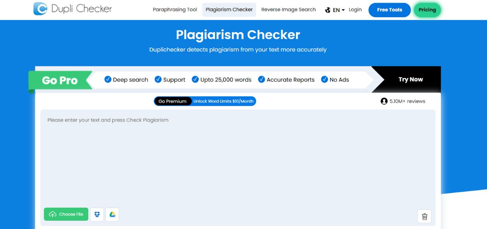The width and height of the screenshot is (487, 229).
Task: Toggle the Support checkmark
Action: 159,79
